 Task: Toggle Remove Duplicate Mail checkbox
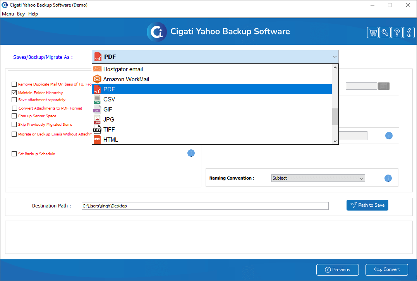(x=14, y=84)
